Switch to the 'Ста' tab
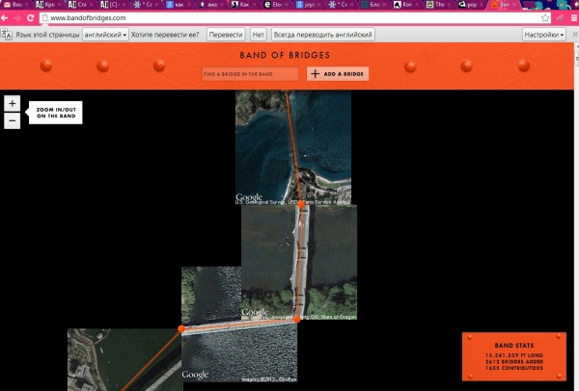Image resolution: width=579 pixels, height=391 pixels. [x=80, y=5]
